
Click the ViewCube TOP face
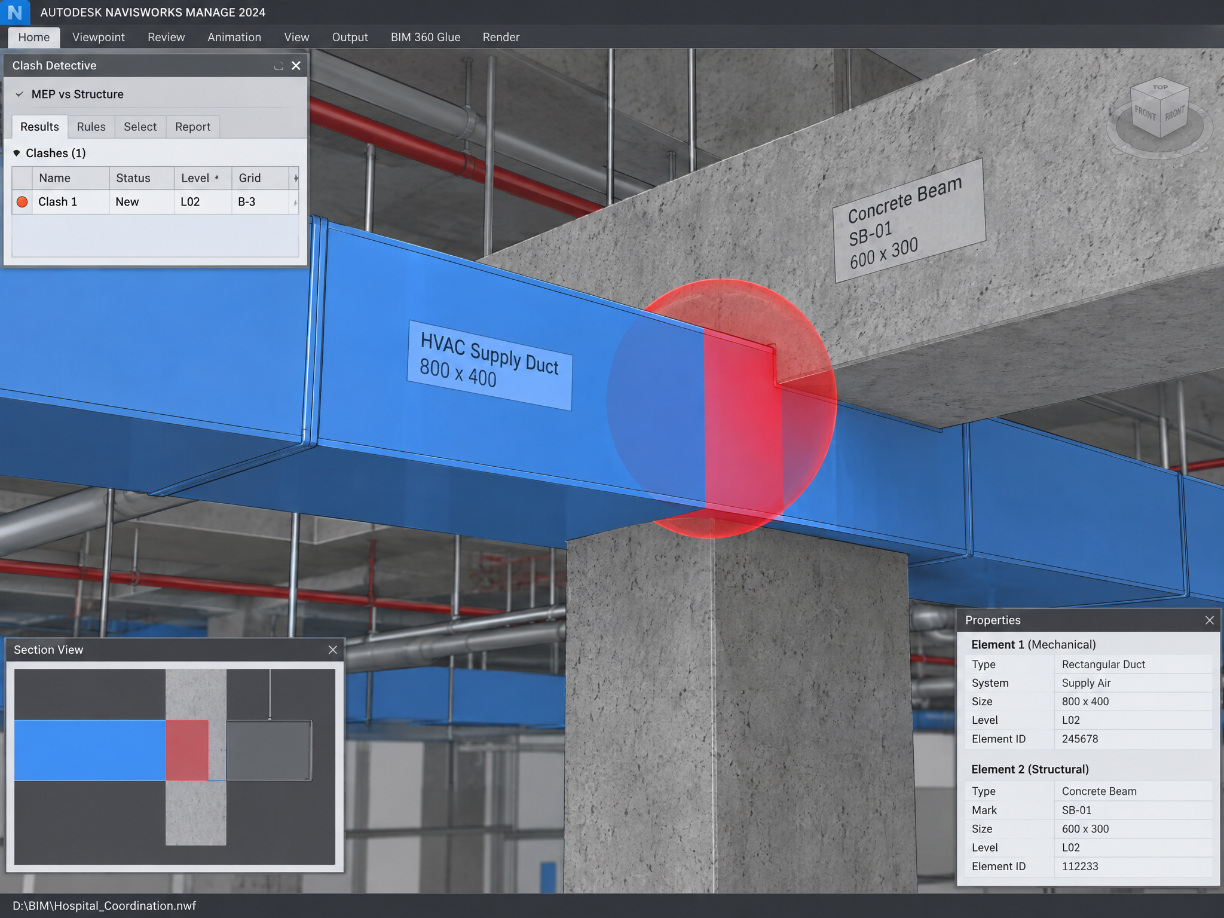[1159, 88]
